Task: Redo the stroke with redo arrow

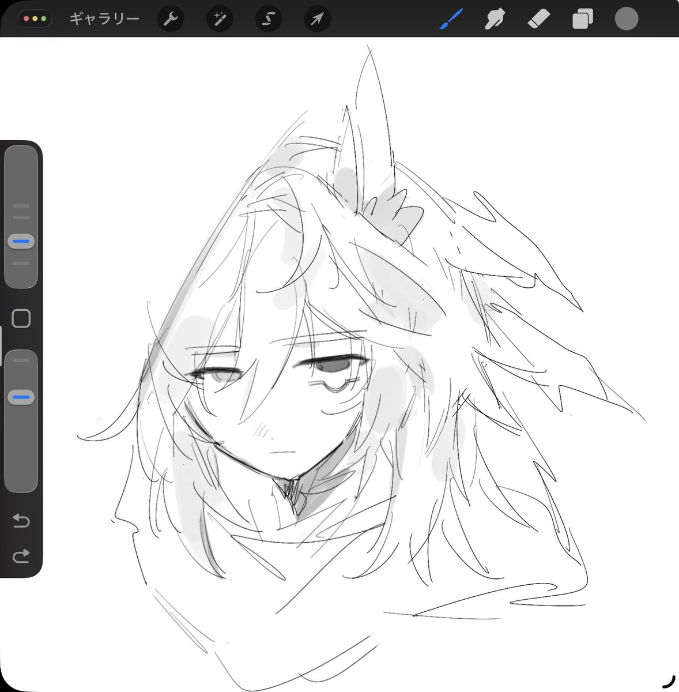Action: tap(21, 556)
